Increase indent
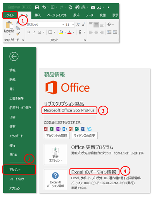The width and height of the screenshot is (154, 197). click(x=115, y=32)
